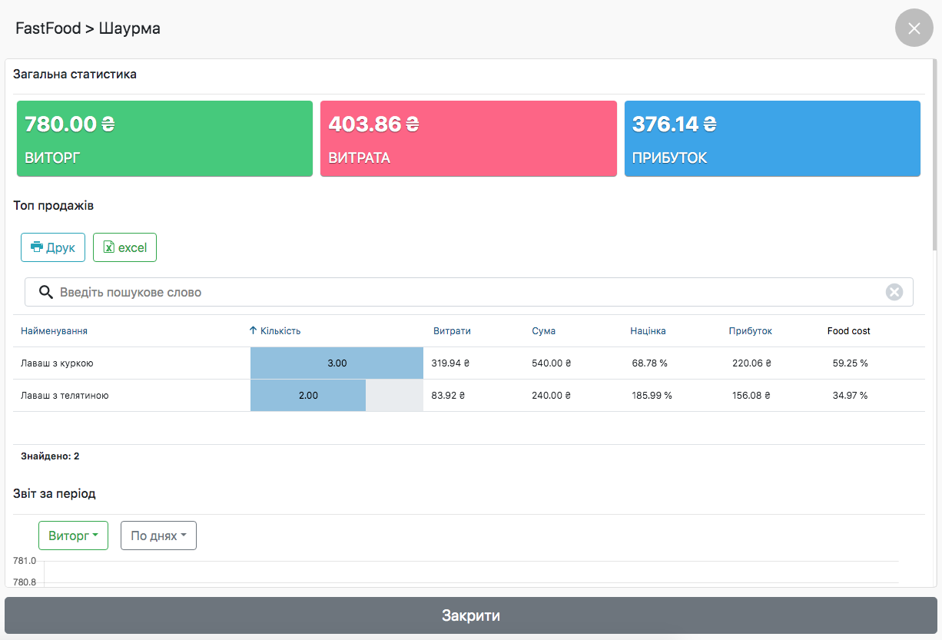The height and width of the screenshot is (640, 942).
Task: Select the blue Прибуток statistics card
Action: coord(771,139)
